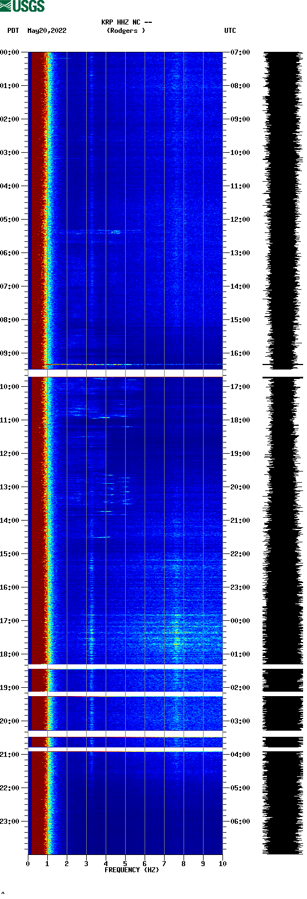Viewport: 307px width, 899px height.
Task: Select the 20:00 PDT time label
Action: [x=10, y=721]
